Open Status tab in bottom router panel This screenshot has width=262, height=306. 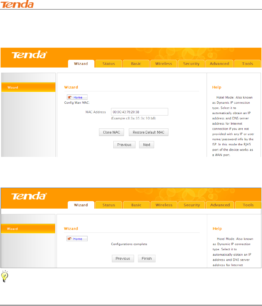(108, 205)
